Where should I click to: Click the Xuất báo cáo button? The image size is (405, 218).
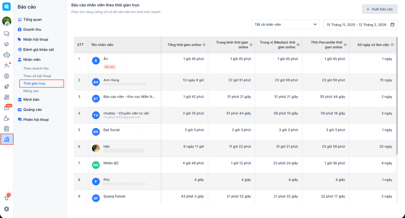379,9
